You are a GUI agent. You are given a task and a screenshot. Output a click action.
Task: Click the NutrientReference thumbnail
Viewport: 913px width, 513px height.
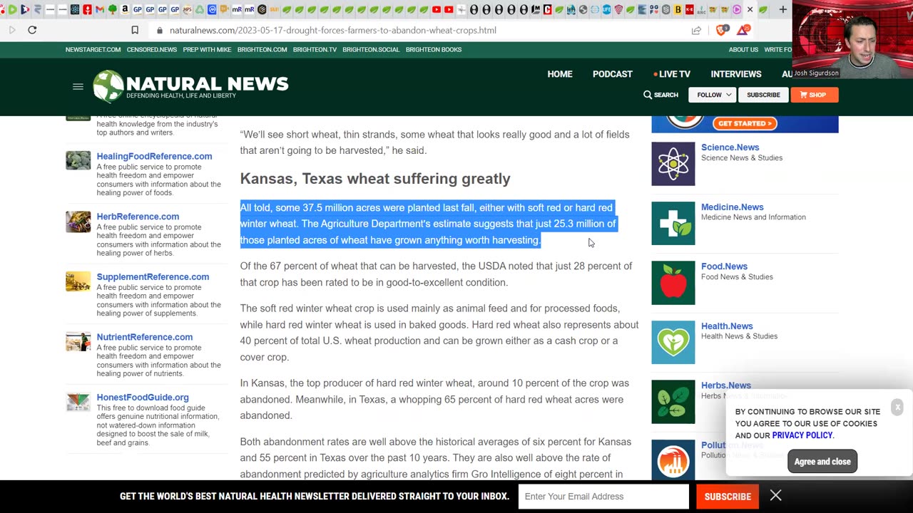point(78,341)
